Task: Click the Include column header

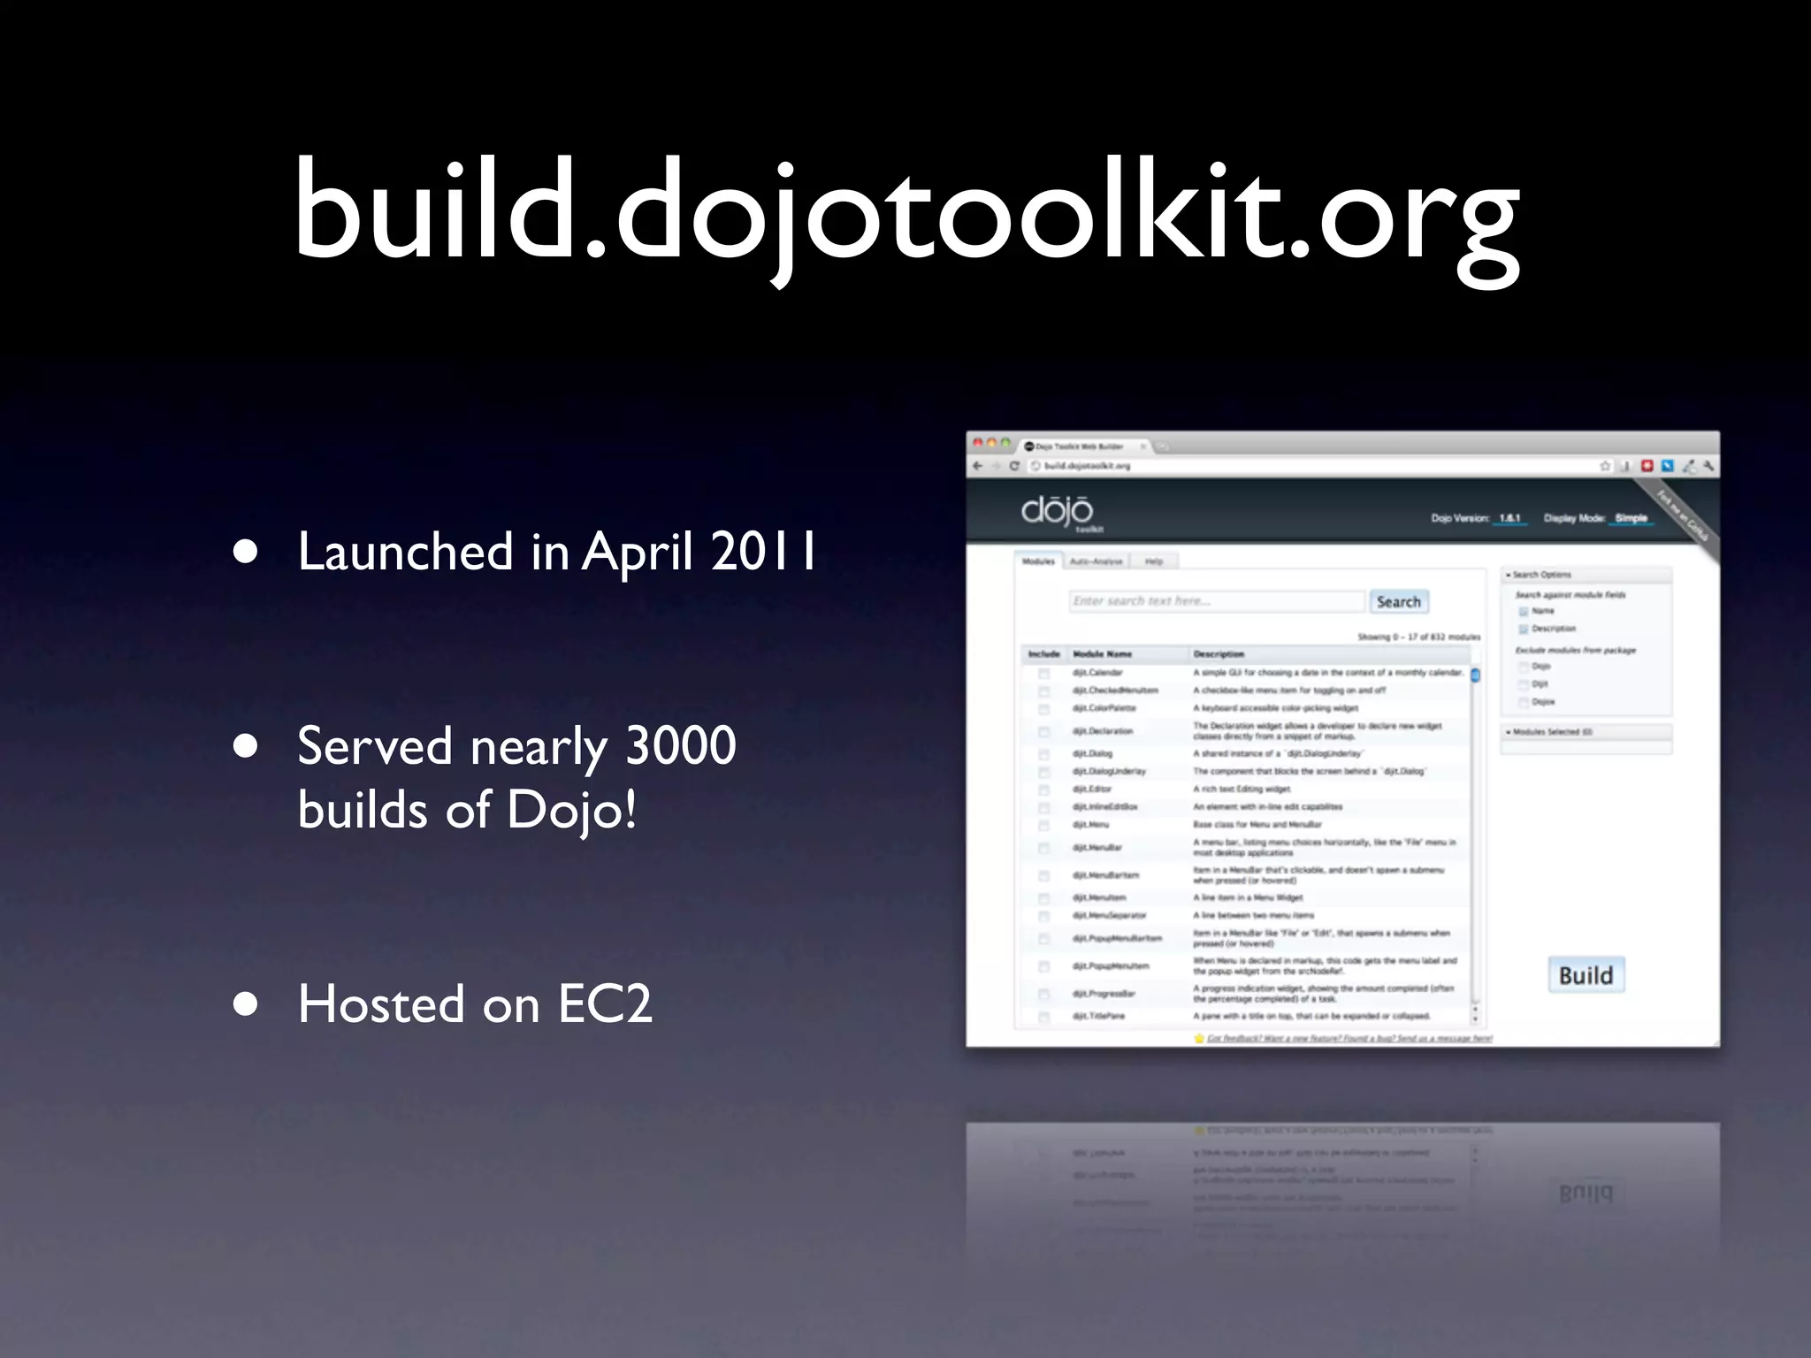Action: pyautogui.click(x=1044, y=654)
